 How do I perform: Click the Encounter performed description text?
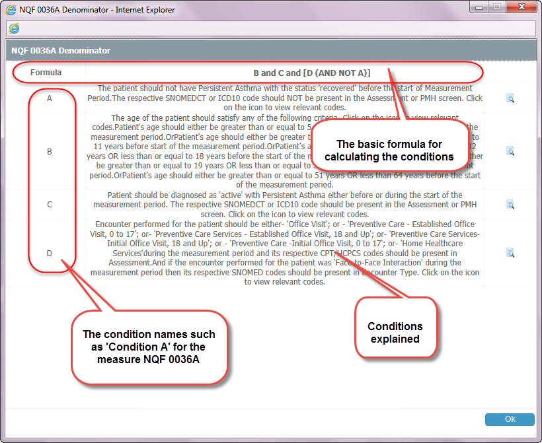tap(285, 253)
